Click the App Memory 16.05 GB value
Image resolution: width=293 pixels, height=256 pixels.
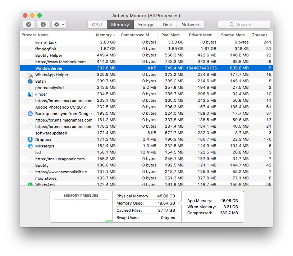[x=229, y=201]
